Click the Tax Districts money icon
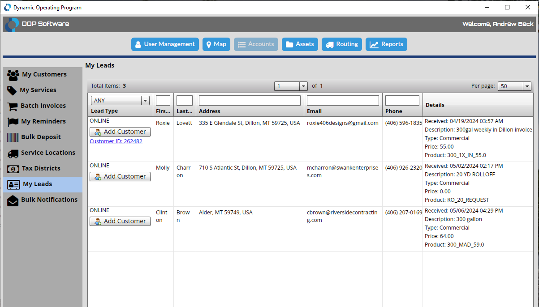 [13, 169]
